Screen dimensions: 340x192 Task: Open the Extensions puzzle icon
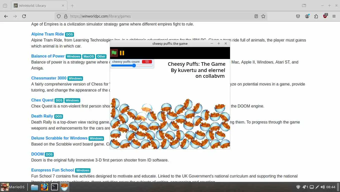tap(316, 16)
